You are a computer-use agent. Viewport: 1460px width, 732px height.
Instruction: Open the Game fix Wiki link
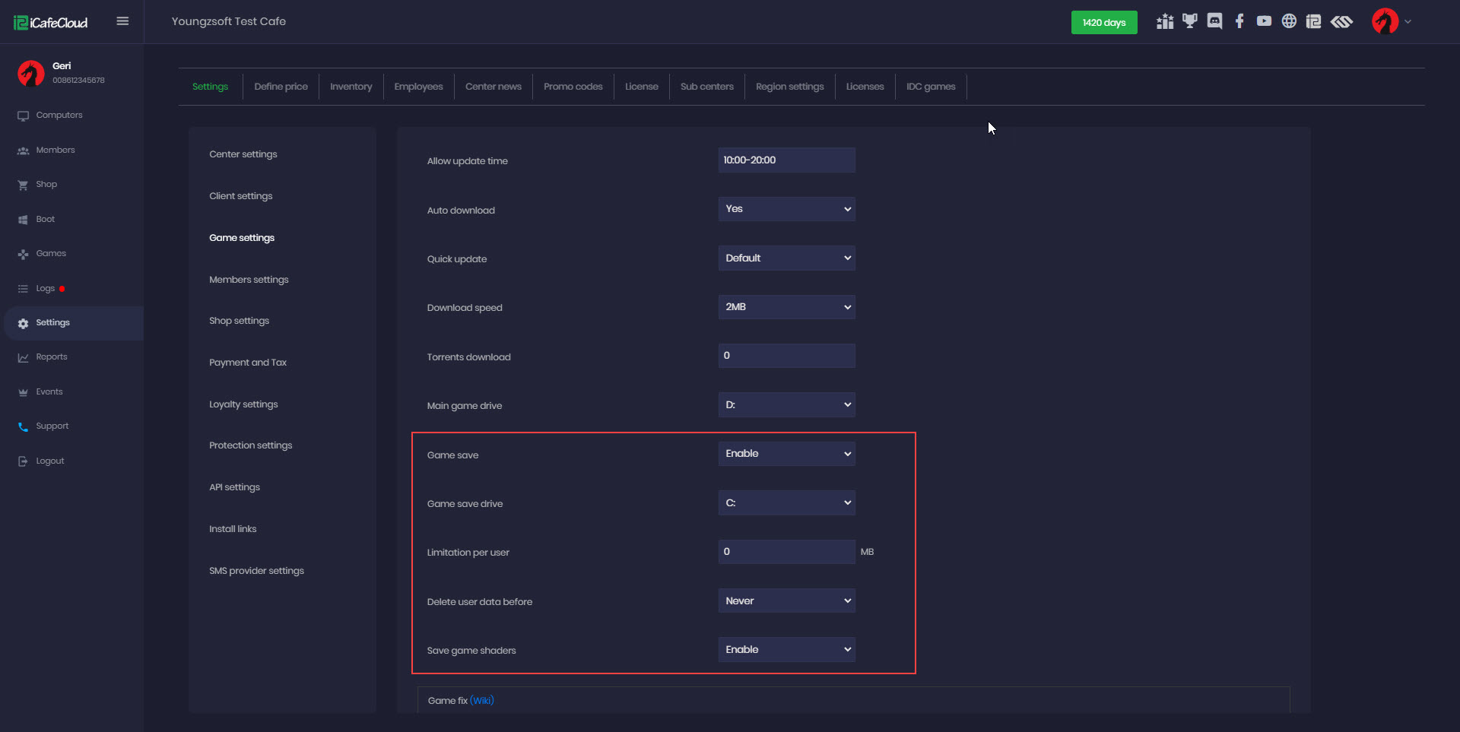[x=482, y=701]
